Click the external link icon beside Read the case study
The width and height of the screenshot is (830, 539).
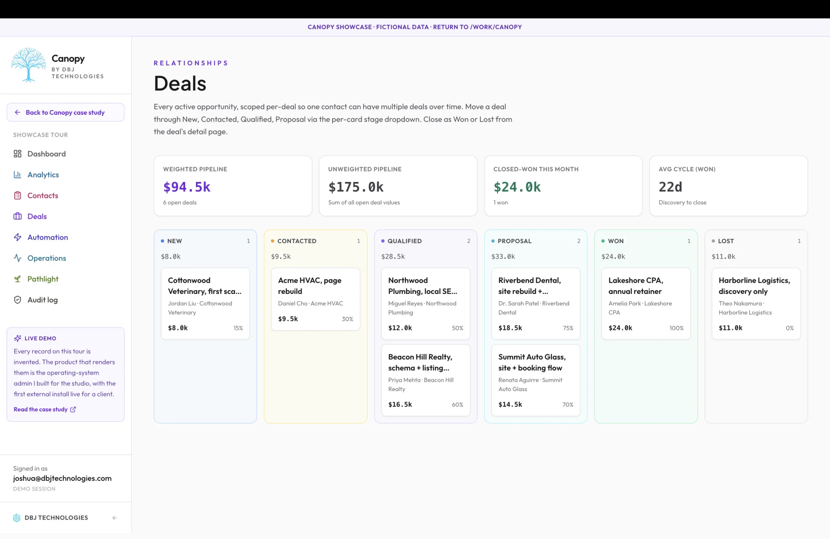click(73, 409)
